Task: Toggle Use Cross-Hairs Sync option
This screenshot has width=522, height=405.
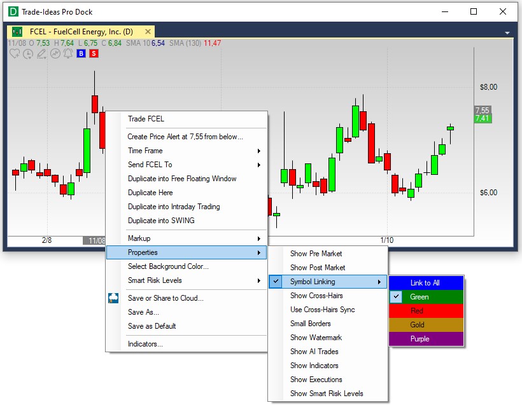Action: pyautogui.click(x=328, y=310)
